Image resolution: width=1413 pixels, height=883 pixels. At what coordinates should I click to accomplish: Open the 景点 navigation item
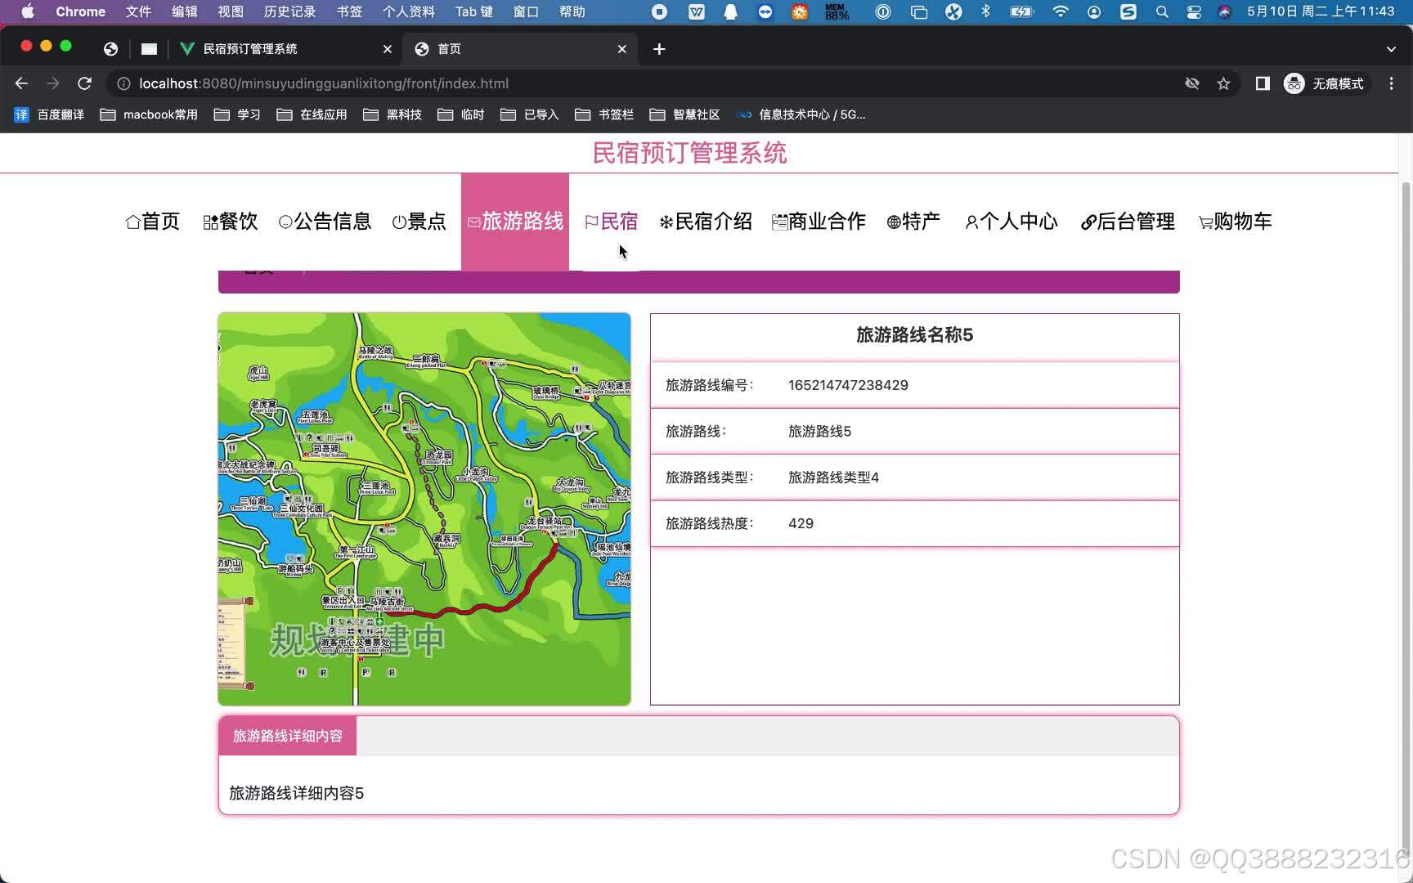point(419,222)
